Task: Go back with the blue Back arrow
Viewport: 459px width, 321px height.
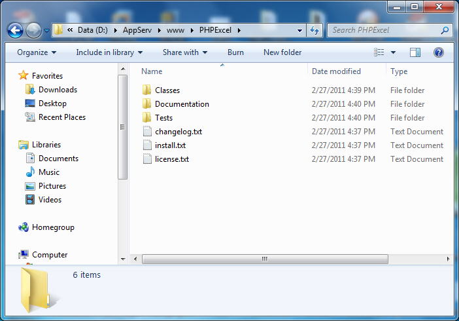Action: (15, 30)
